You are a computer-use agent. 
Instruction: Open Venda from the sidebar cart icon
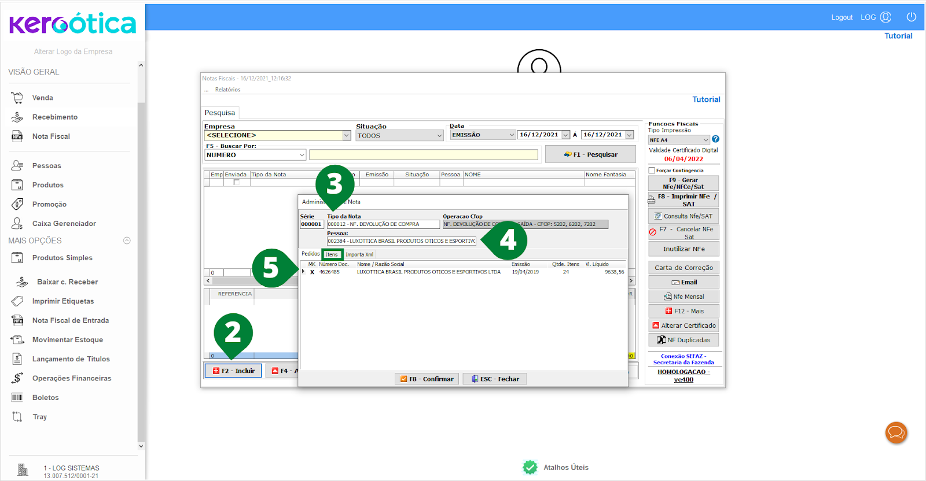[17, 98]
